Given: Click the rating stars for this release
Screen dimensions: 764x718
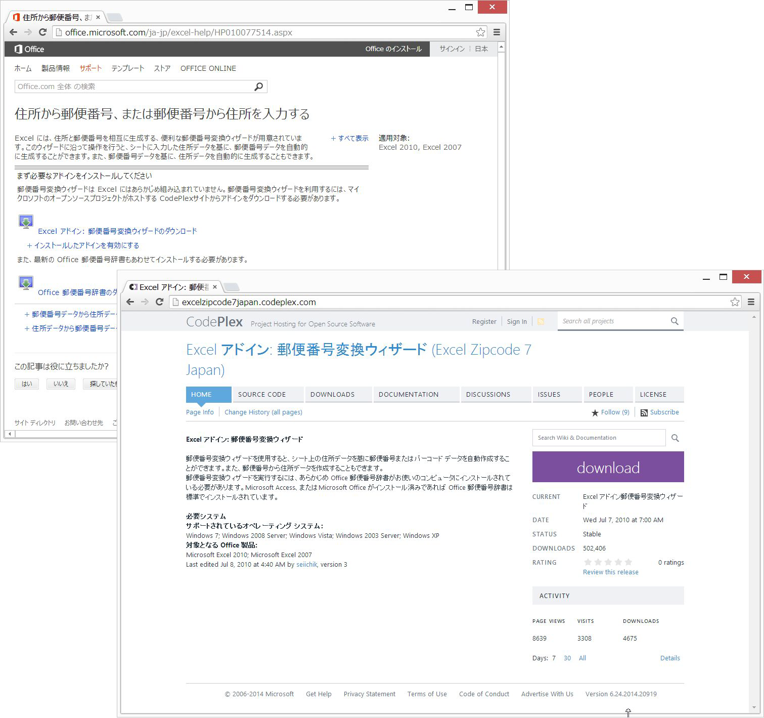Looking at the screenshot, I should [x=608, y=562].
